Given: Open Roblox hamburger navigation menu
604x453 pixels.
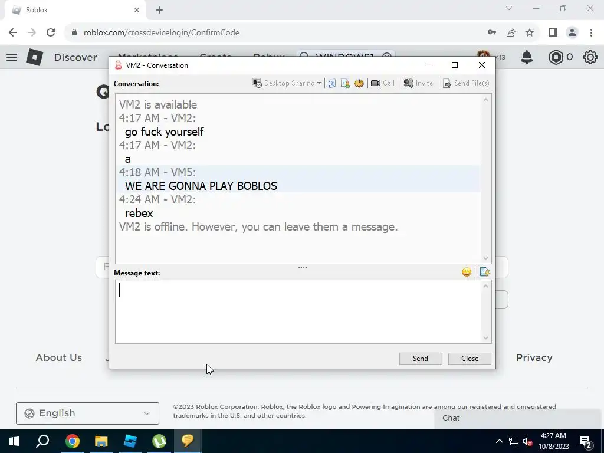Looking at the screenshot, I should 12,57.
